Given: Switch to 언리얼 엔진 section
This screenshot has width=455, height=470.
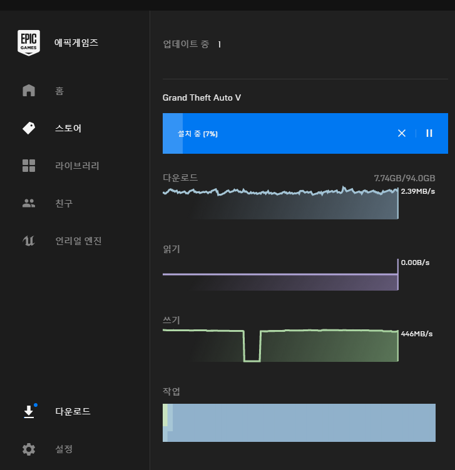Looking at the screenshot, I should coord(78,241).
